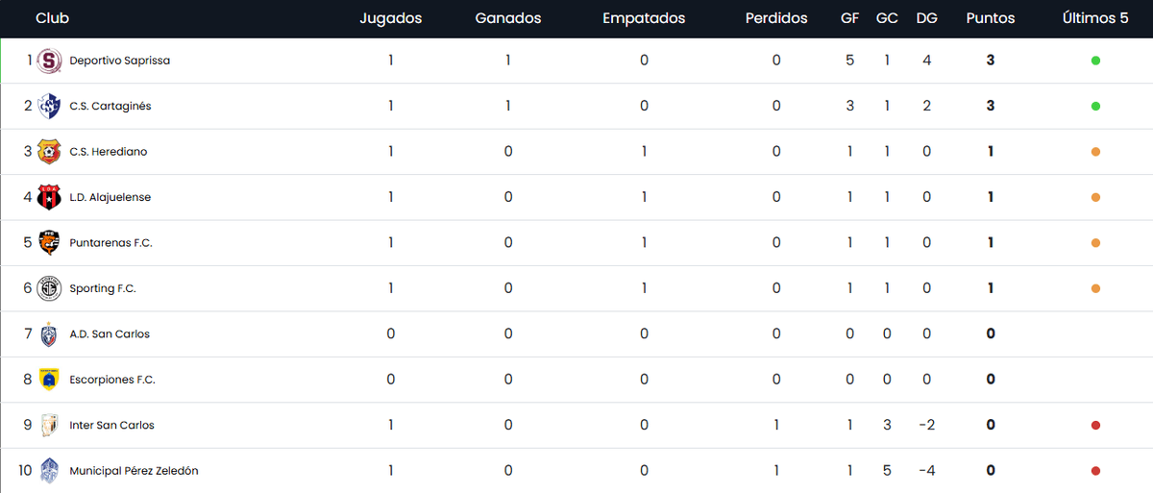Screen dimensions: 1153x493
Task: Sort by the Jugados column header
Action: [x=390, y=18]
